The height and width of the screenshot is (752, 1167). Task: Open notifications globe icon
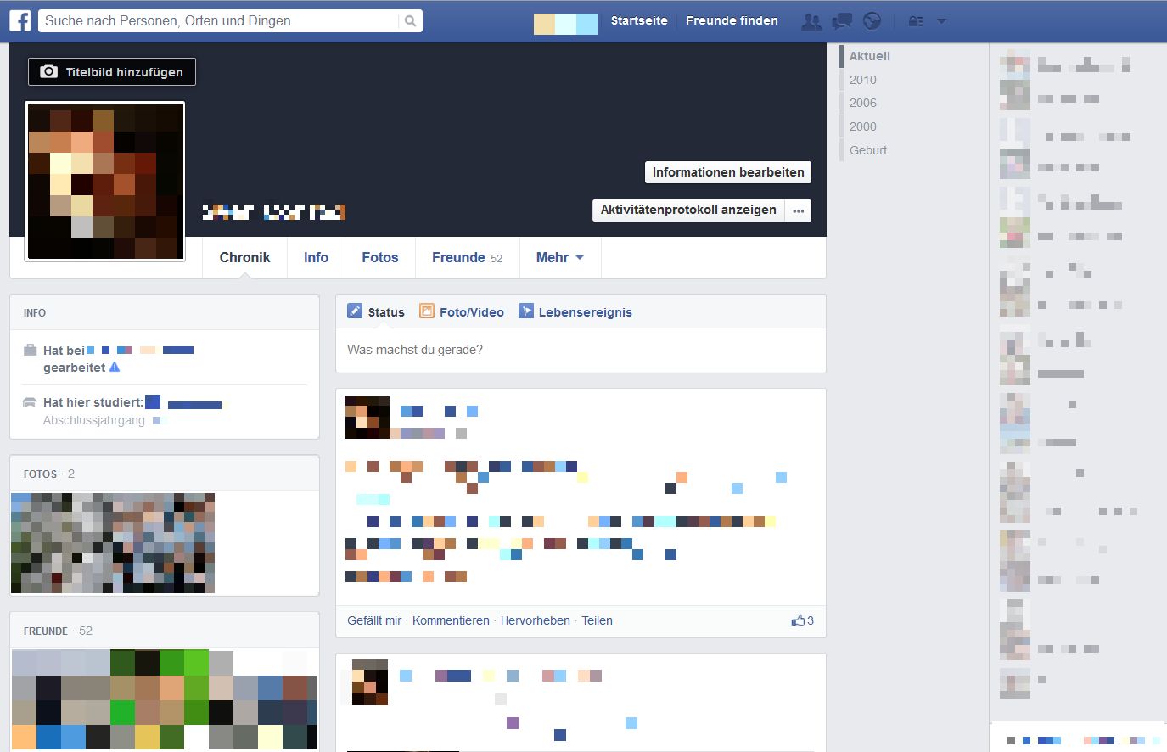pyautogui.click(x=872, y=21)
